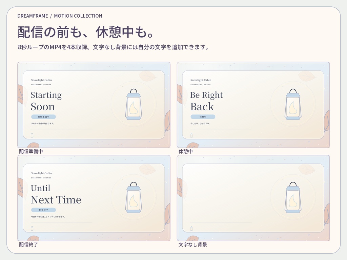Click the caption 配信終了 below third thumbnail
This screenshot has height=260, width=347.
28,244
